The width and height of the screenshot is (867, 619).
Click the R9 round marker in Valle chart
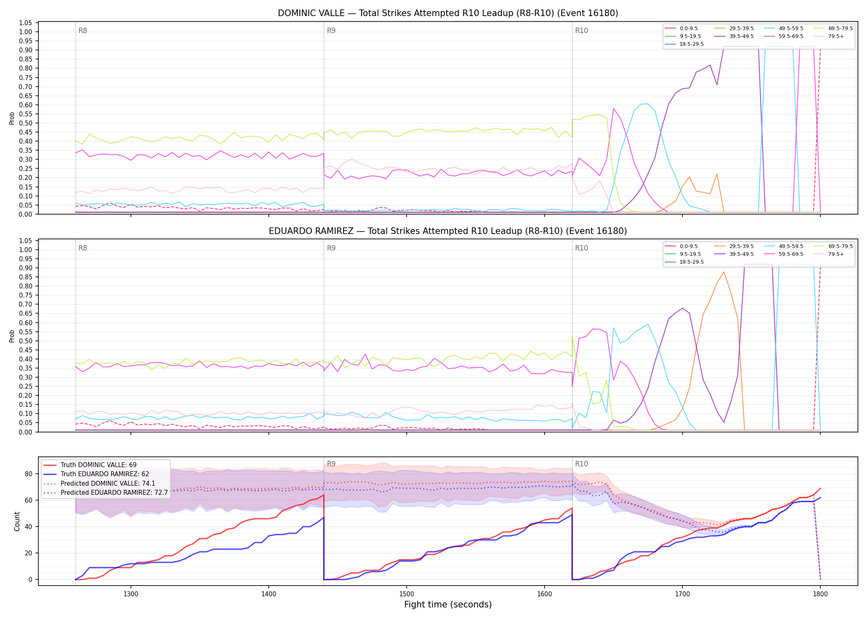coord(331,31)
